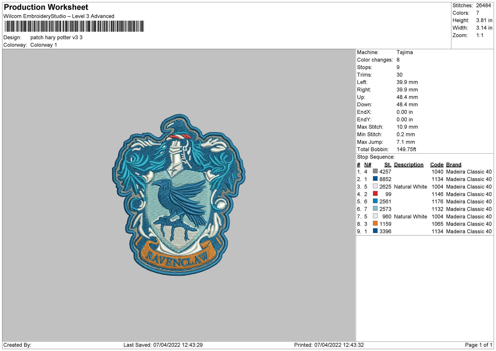This screenshot has height=351, width=496.
Task: Click the 'Code' column header
Action: click(437, 165)
